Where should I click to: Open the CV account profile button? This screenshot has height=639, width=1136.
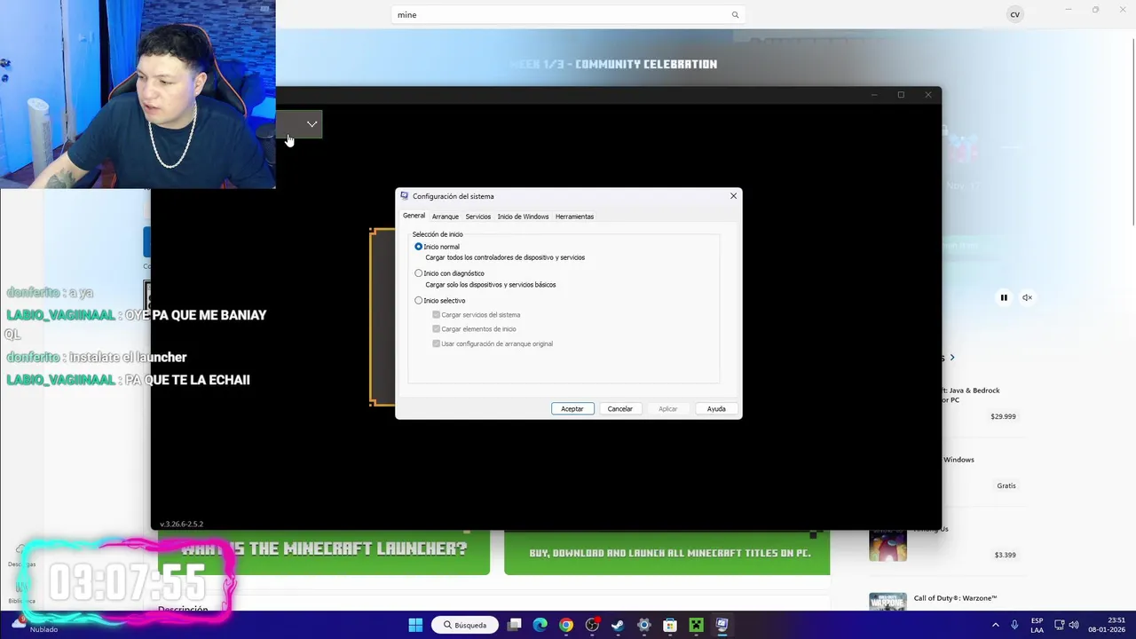[1015, 14]
